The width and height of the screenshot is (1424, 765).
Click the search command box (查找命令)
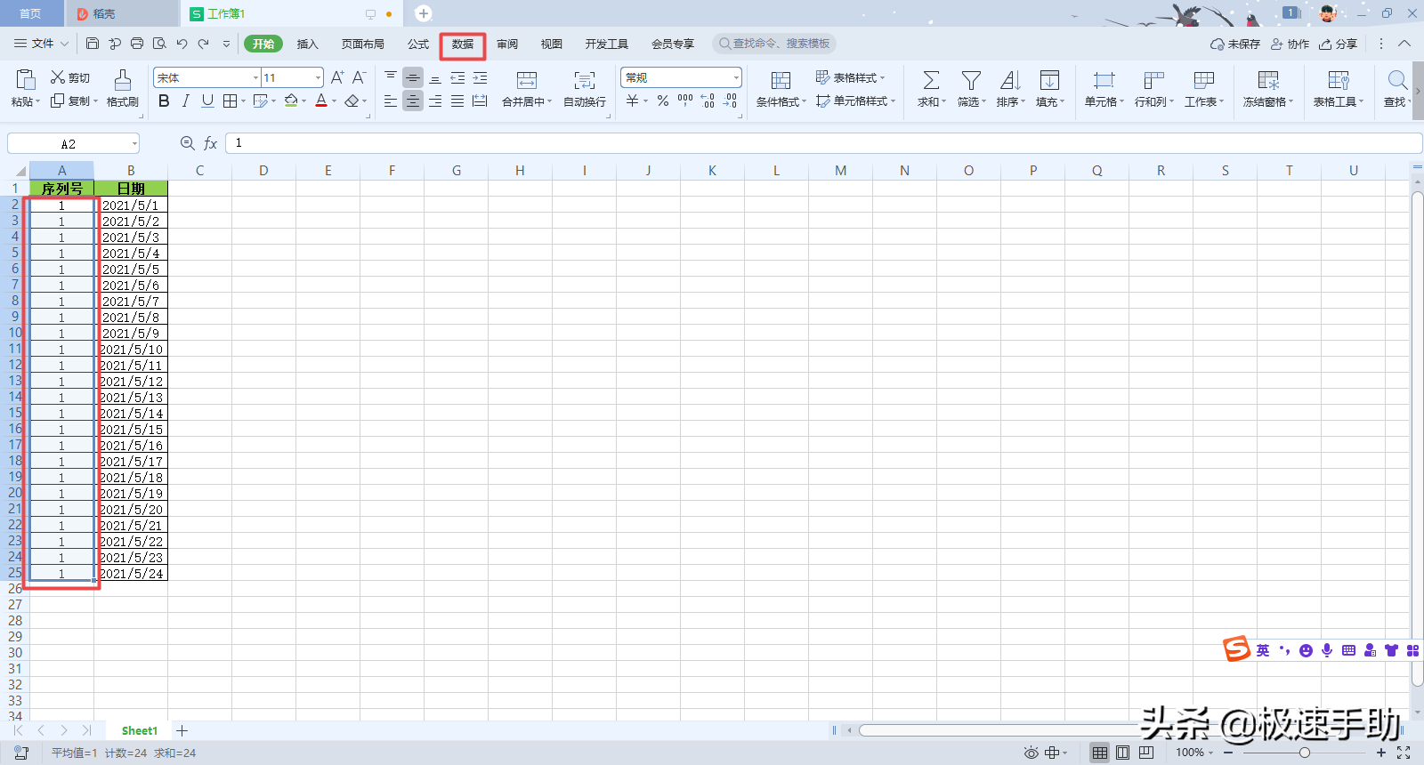(774, 44)
